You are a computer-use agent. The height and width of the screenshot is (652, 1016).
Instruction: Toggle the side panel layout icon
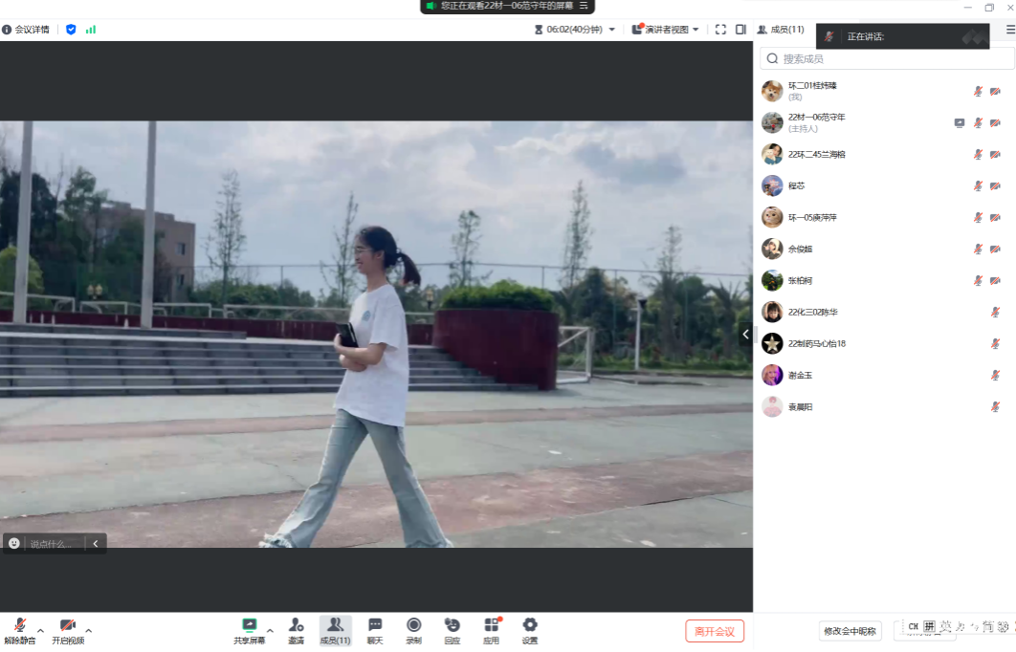(740, 30)
